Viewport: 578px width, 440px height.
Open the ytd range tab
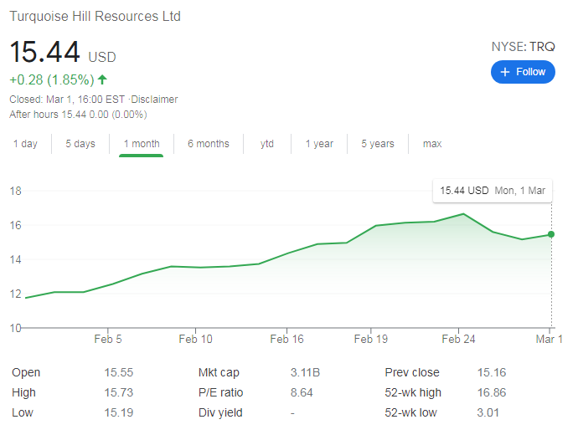pos(267,144)
